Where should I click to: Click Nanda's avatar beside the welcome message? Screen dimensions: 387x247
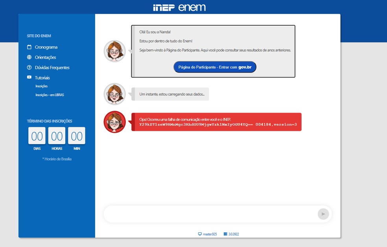(x=114, y=51)
